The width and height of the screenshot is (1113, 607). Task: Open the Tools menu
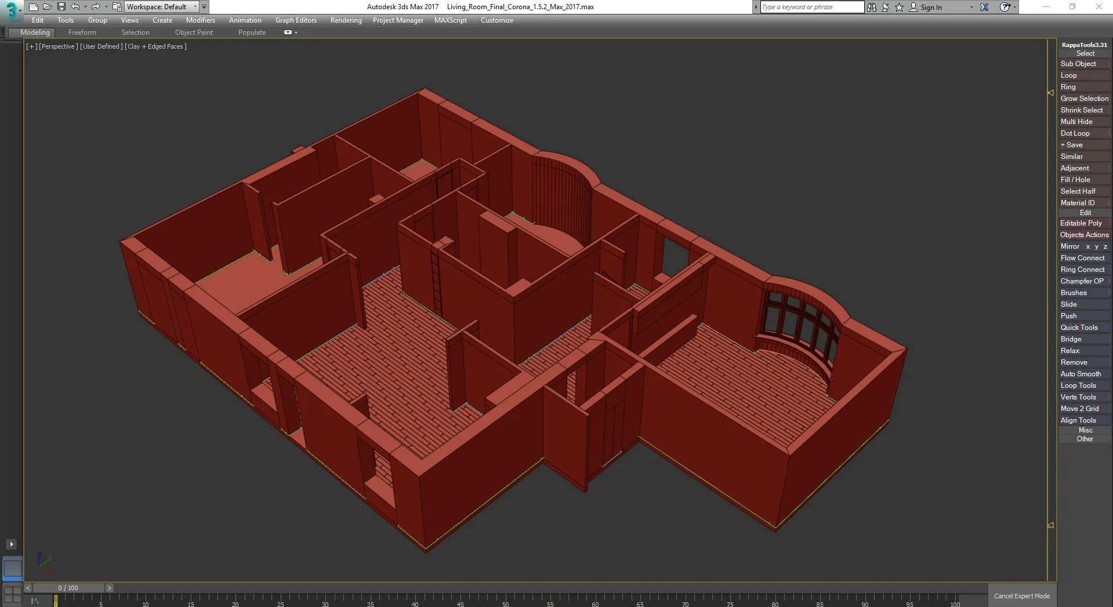[x=66, y=20]
